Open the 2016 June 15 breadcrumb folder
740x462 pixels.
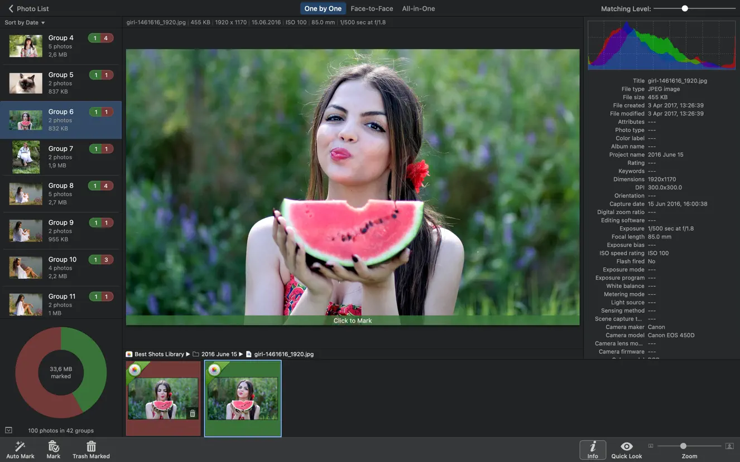[x=220, y=354]
